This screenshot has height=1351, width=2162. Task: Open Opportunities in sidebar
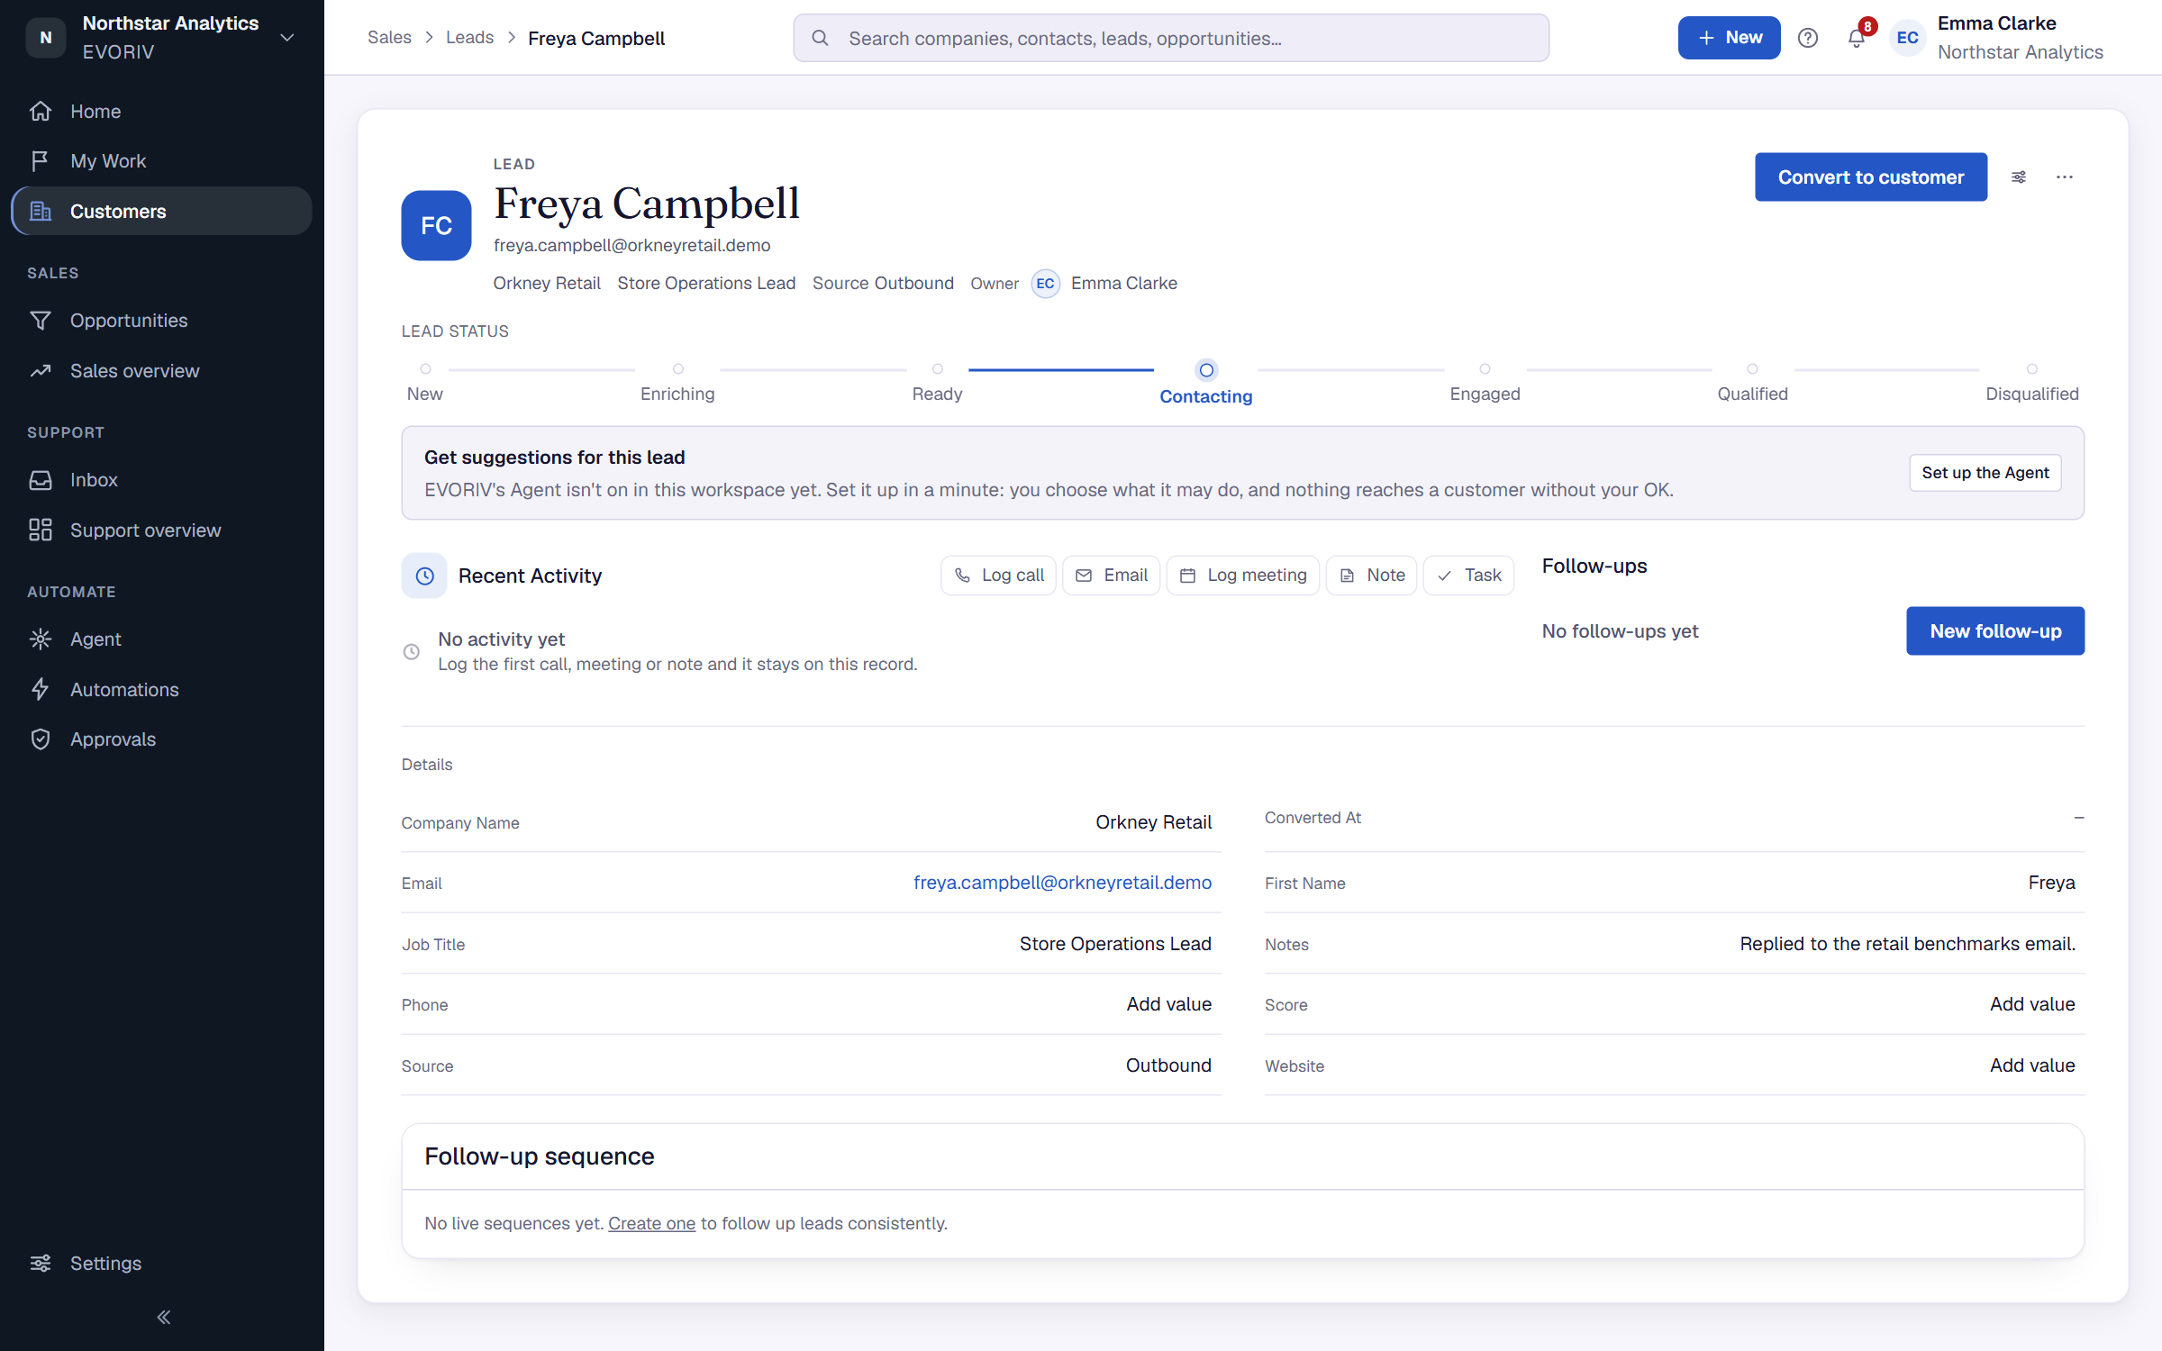tap(162, 320)
